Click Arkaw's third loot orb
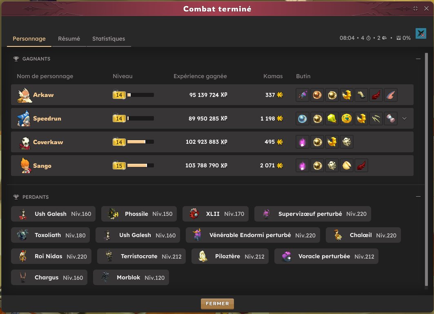Viewport: 434px width, 314px height. pos(332,95)
